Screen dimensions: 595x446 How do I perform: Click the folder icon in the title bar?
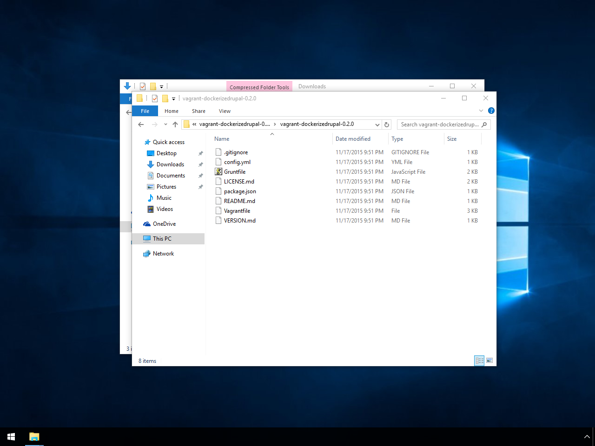pos(139,98)
